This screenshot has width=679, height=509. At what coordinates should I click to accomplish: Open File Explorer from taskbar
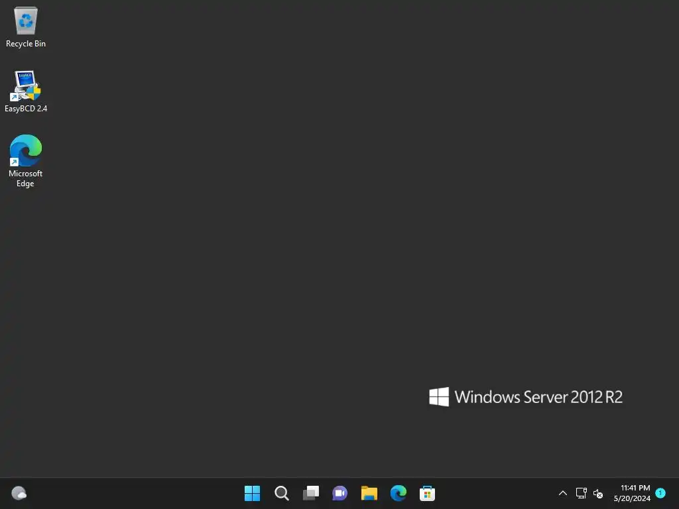click(x=369, y=493)
